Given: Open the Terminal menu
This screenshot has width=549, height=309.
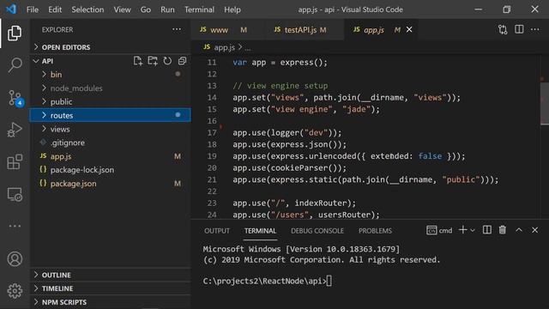Looking at the screenshot, I should tap(199, 9).
